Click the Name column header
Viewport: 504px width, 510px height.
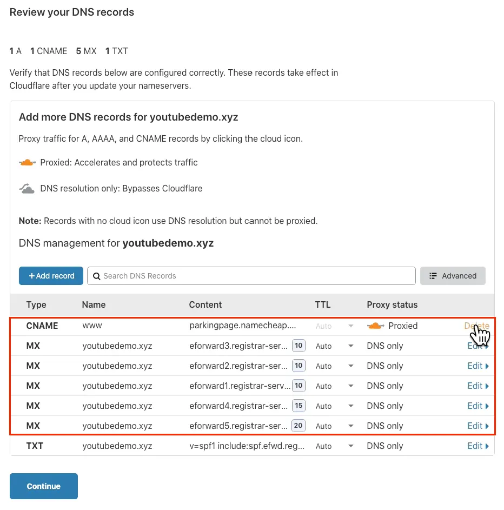(x=94, y=305)
